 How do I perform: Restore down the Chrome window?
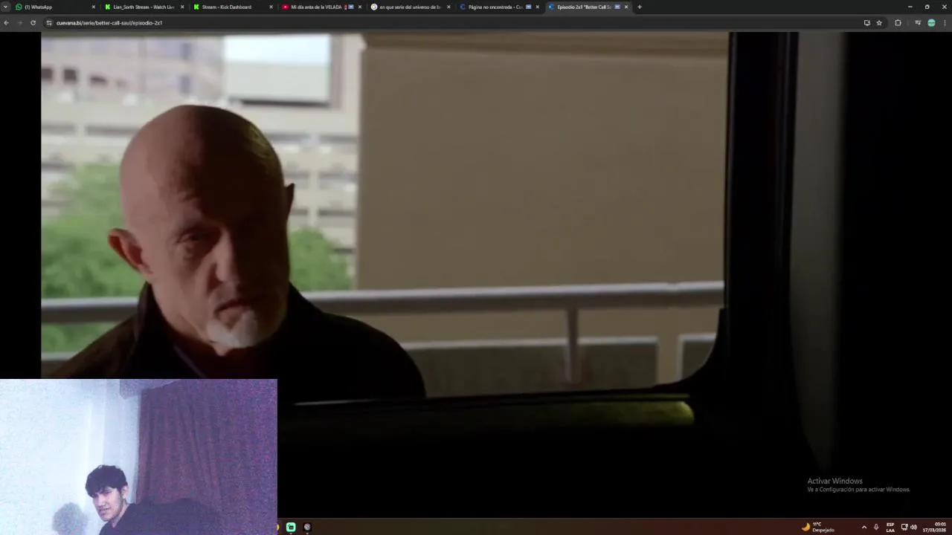click(927, 7)
